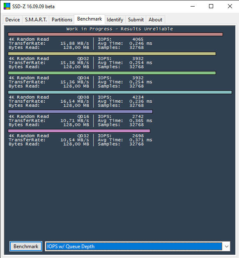The image size is (239, 258).
Task: Open the Submit tab
Action: [136, 20]
